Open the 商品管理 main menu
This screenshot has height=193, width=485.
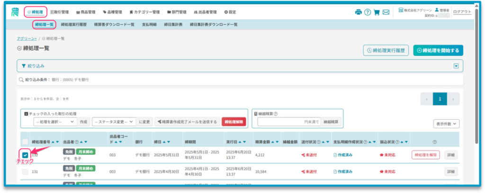click(86, 12)
